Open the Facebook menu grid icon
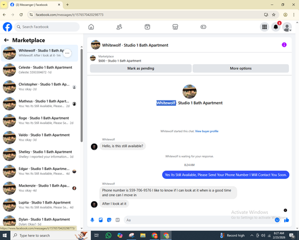Screen dimensions: 299x240 [264, 27]
